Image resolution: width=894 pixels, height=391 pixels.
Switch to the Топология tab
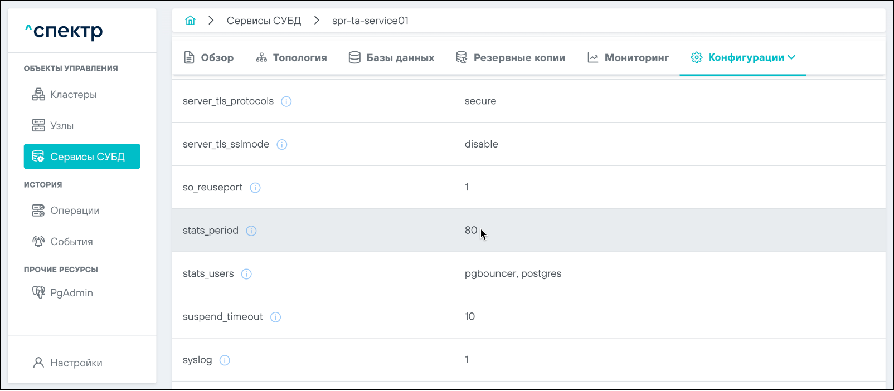click(291, 58)
